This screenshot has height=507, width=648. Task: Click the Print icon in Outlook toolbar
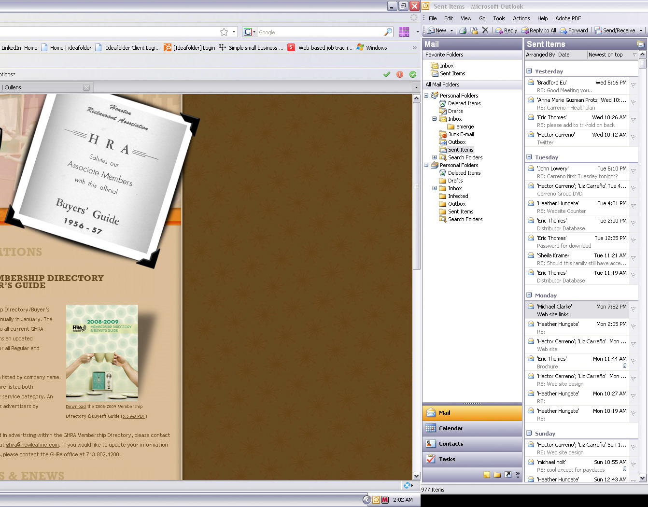tap(463, 30)
